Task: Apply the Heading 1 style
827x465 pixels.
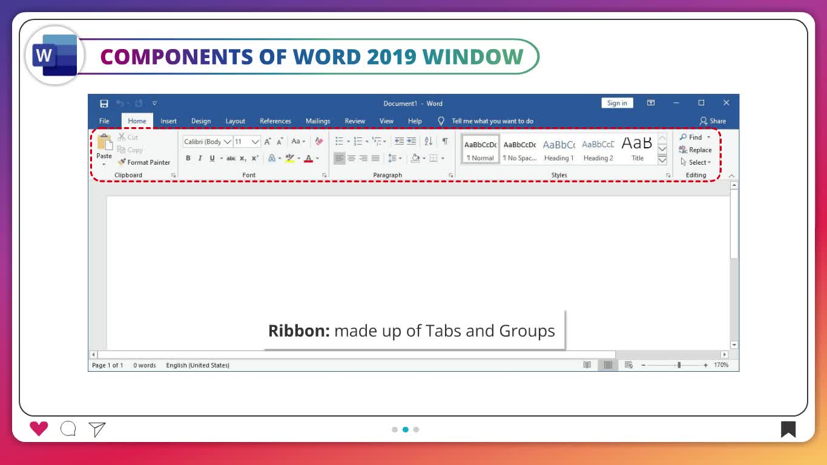Action: [559, 150]
